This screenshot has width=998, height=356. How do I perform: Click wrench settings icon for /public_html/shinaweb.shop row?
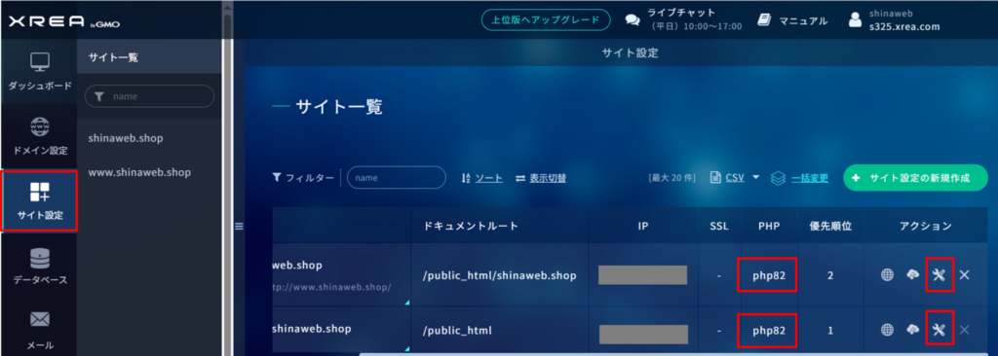point(939,275)
